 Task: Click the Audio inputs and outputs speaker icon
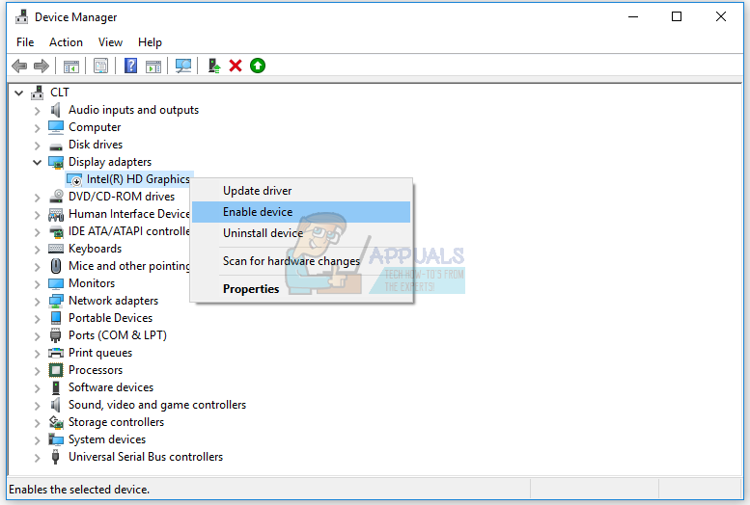click(x=56, y=110)
